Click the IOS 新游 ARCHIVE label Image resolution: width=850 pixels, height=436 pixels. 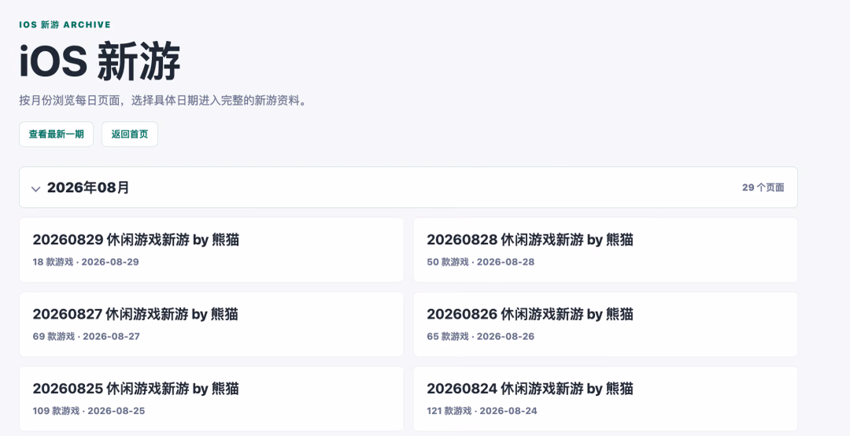coord(65,24)
